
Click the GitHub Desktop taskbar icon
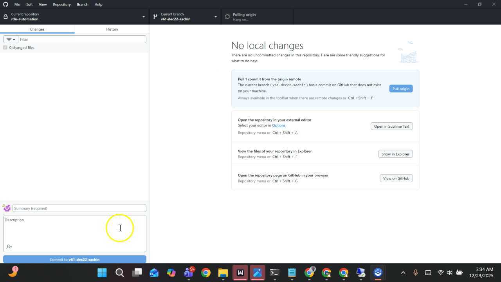378,273
